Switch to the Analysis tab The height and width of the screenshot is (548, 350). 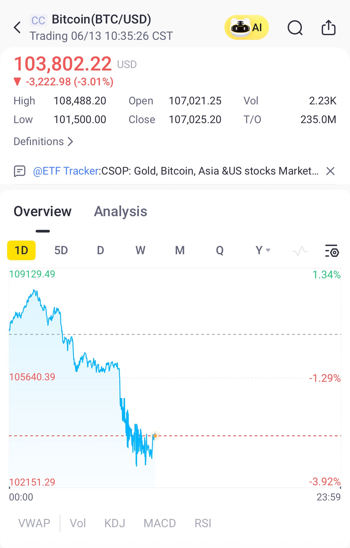click(x=121, y=211)
